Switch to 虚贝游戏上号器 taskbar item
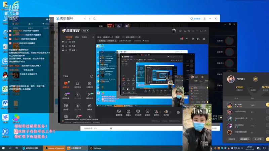 (x=32, y=148)
